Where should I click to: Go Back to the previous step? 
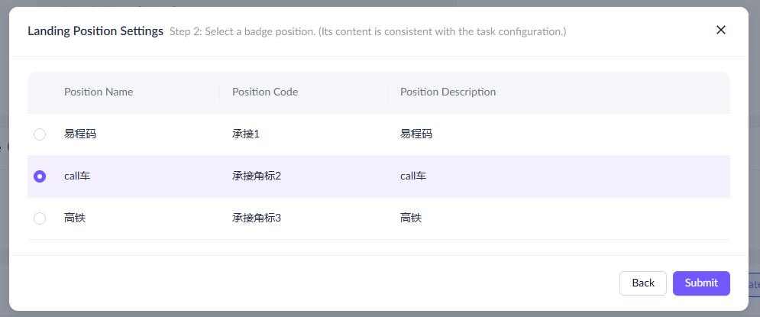coord(642,283)
